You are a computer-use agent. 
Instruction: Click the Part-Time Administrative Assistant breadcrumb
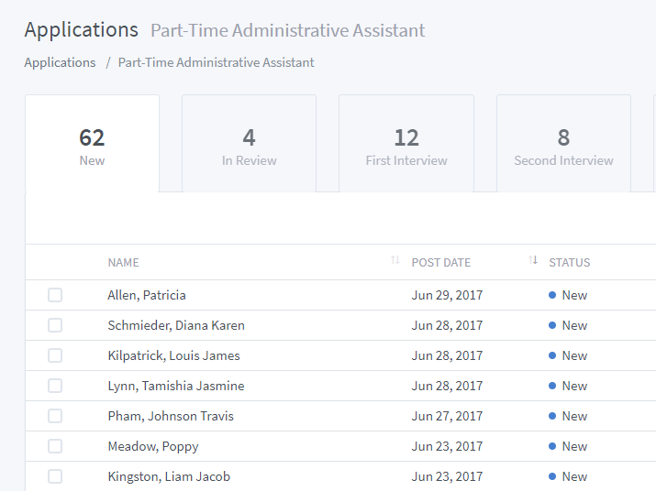pyautogui.click(x=216, y=62)
